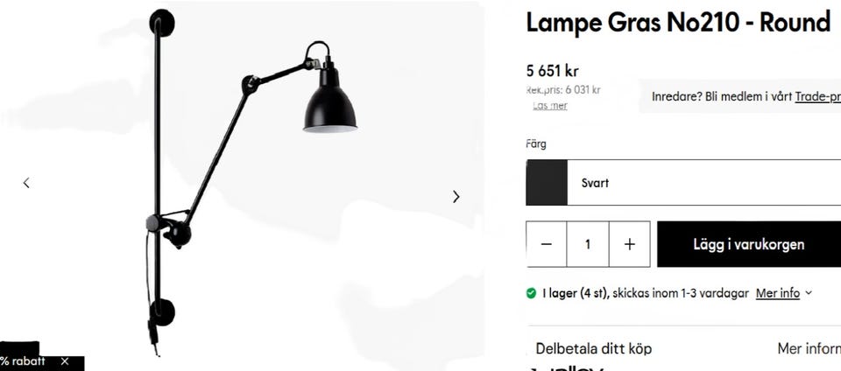Close the rabatt discount banner
The image size is (841, 371).
click(x=65, y=361)
